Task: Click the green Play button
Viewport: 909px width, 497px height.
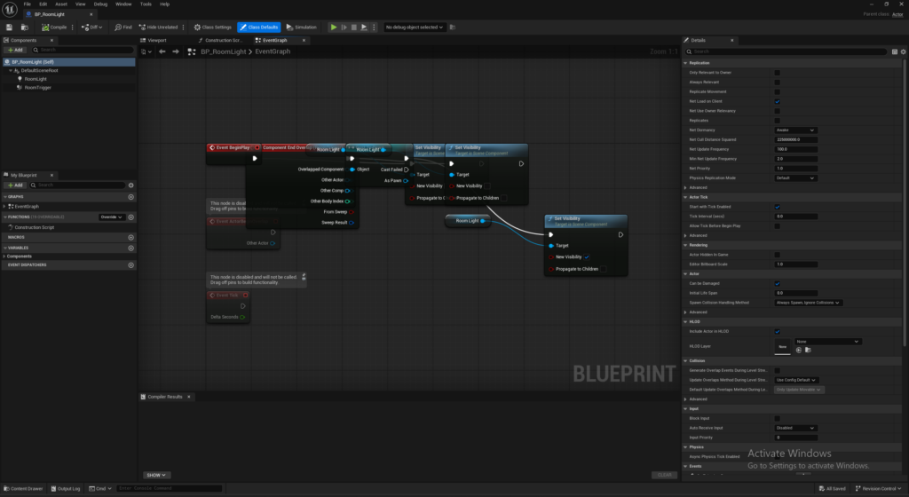Action: point(334,28)
